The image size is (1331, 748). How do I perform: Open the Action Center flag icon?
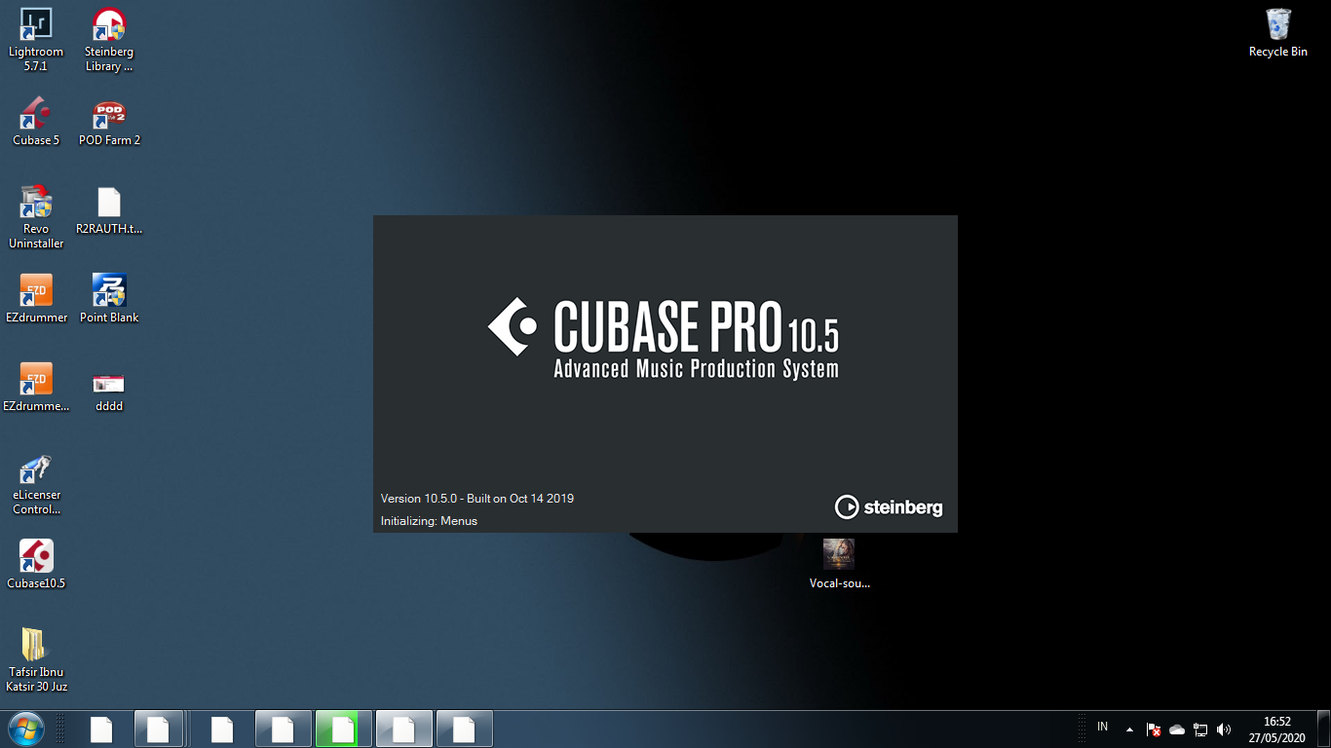coord(1153,729)
